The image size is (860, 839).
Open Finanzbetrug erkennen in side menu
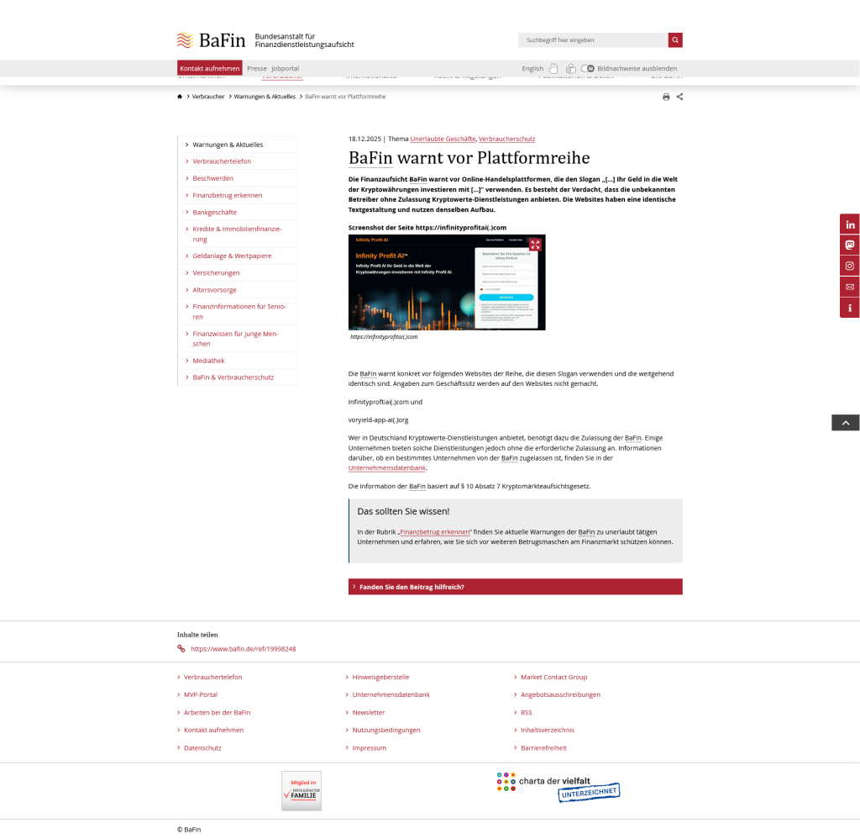227,195
